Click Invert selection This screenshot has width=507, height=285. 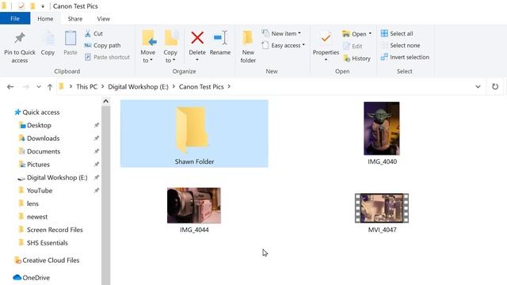405,57
